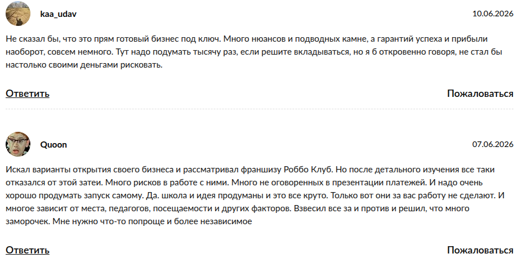Click Quoon's avatar with glasses

[x=18, y=144]
